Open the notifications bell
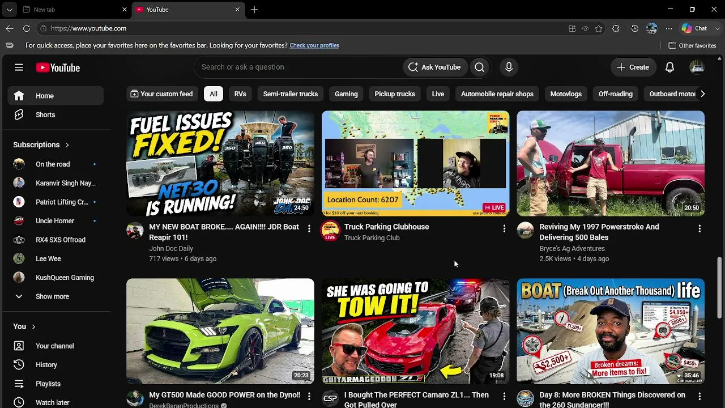Screen dimensions: 725x408 669,67
